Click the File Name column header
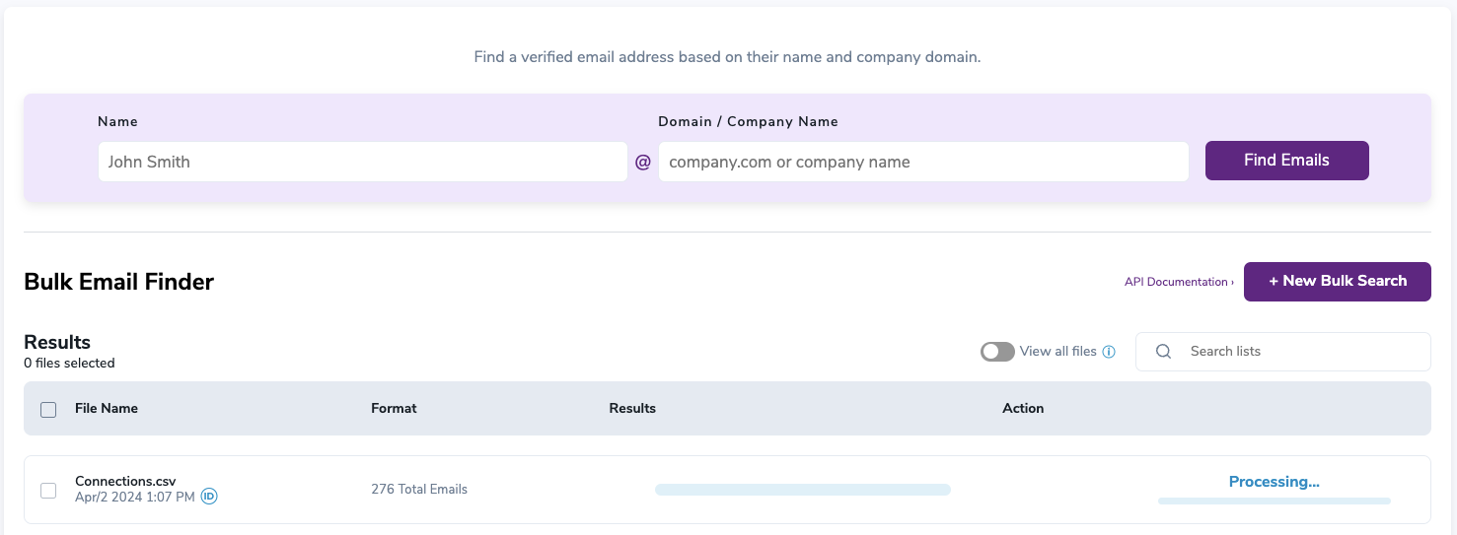Image resolution: width=1457 pixels, height=535 pixels. pyautogui.click(x=107, y=408)
